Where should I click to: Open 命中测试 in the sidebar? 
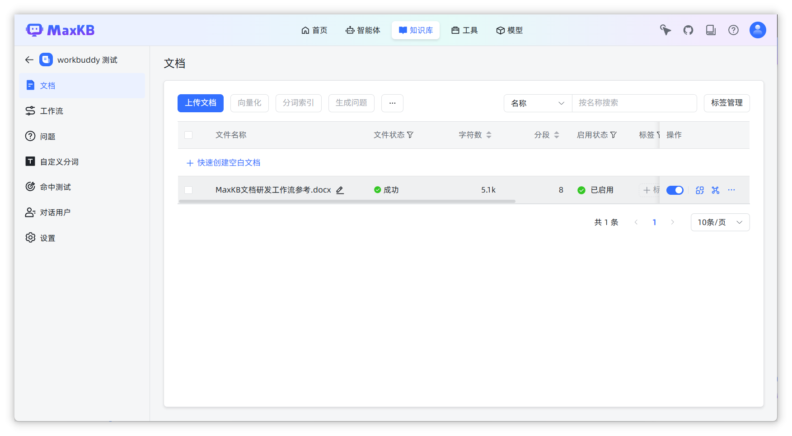point(82,187)
